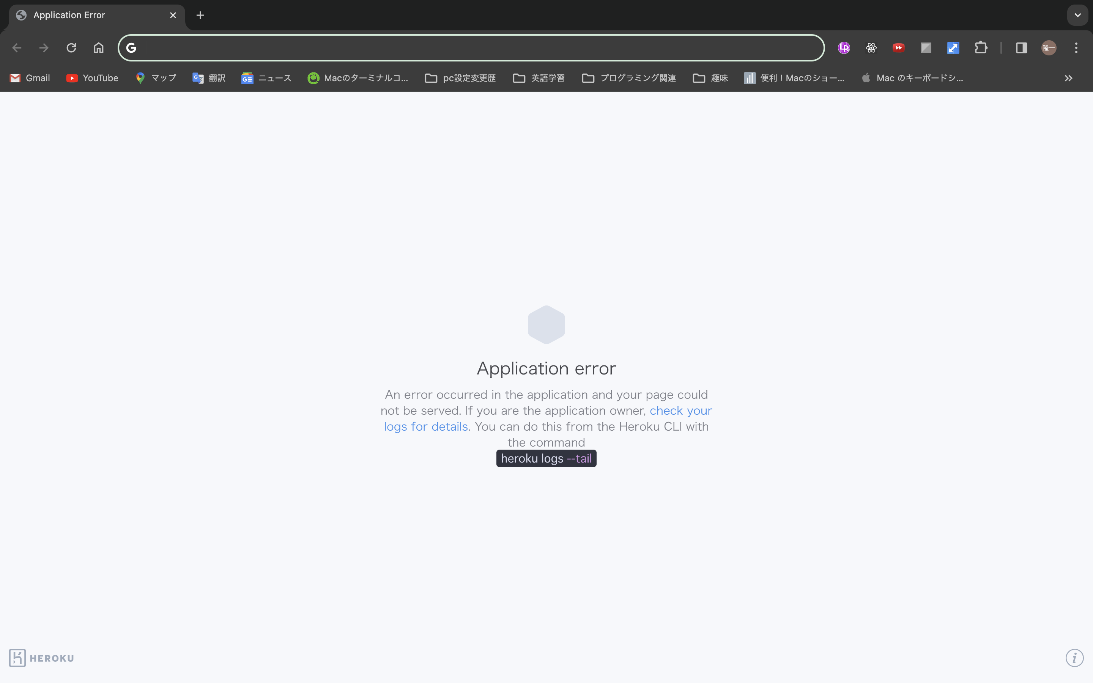Open the gray square extension icon
Image resolution: width=1093 pixels, height=683 pixels.
click(x=926, y=48)
